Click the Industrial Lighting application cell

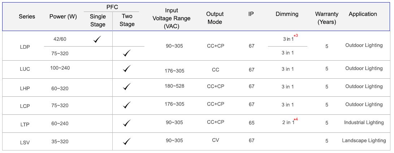pos(364,122)
